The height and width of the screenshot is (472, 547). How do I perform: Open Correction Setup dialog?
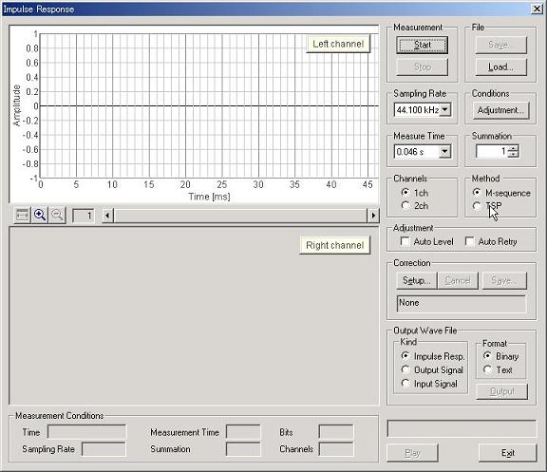(x=417, y=280)
